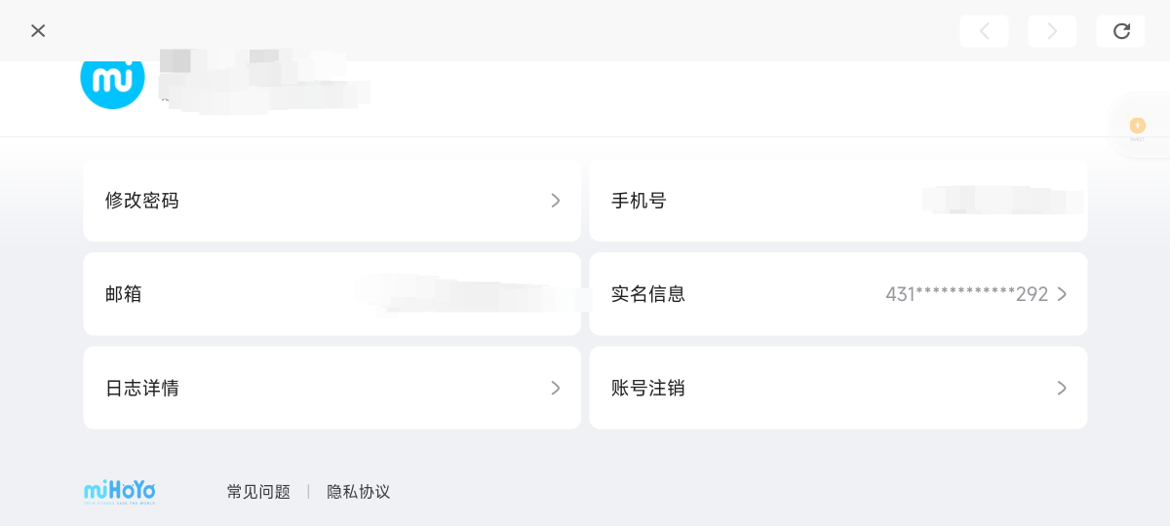
Task: Select the 邮箱 email card
Action: coord(331,294)
